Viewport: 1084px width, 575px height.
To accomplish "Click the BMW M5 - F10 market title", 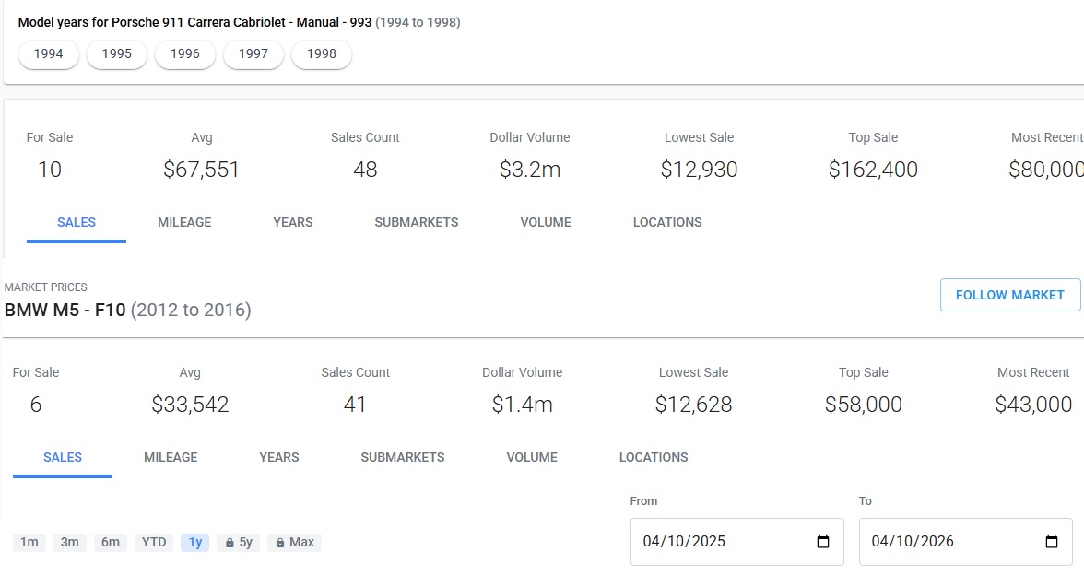I will click(128, 310).
